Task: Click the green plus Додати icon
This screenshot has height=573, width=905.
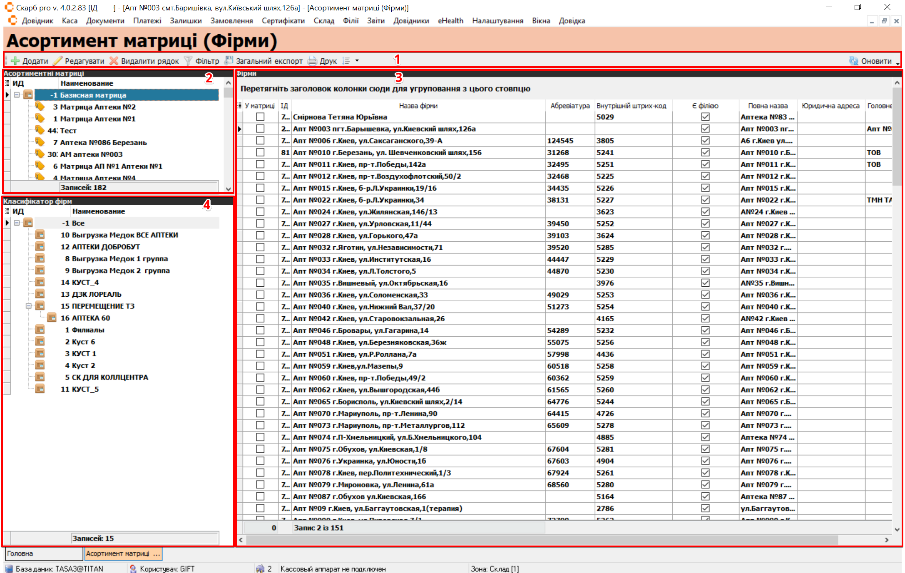Action: click(15, 61)
